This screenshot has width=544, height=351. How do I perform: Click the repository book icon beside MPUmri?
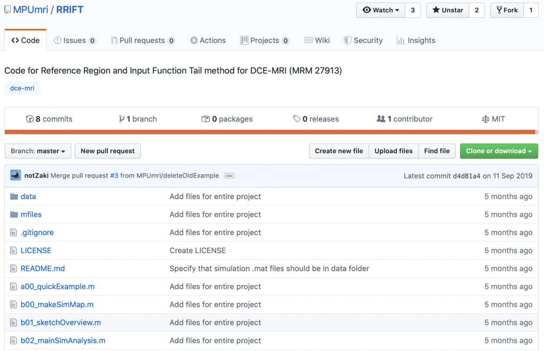coord(7,10)
